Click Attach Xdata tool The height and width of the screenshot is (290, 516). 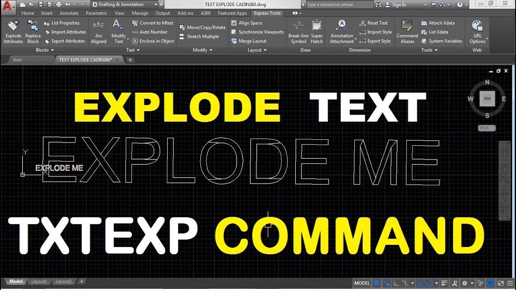pos(437,23)
